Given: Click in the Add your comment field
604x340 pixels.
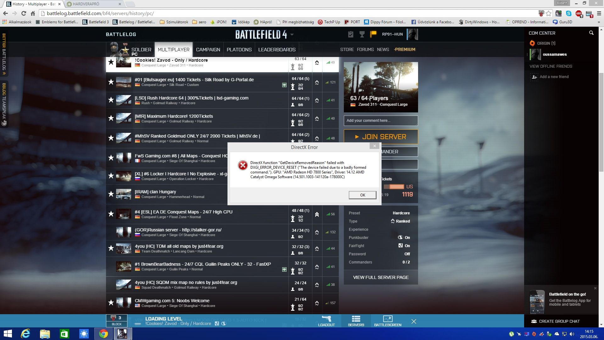Looking at the screenshot, I should tap(381, 121).
